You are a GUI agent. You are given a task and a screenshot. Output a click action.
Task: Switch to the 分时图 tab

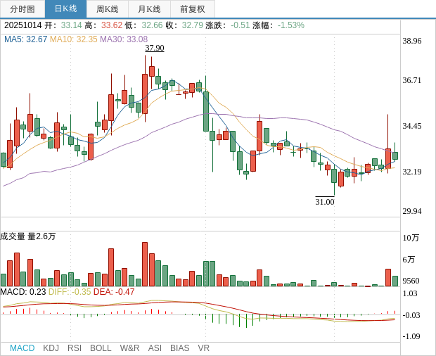23,9
